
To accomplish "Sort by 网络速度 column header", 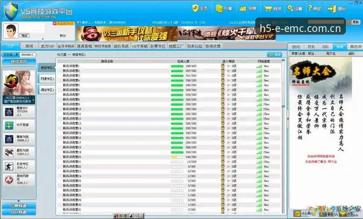I will [x=263, y=61].
